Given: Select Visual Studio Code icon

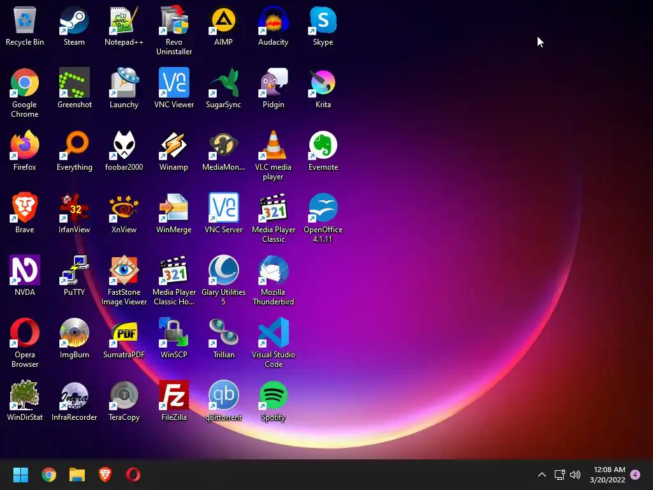Looking at the screenshot, I should click(273, 333).
